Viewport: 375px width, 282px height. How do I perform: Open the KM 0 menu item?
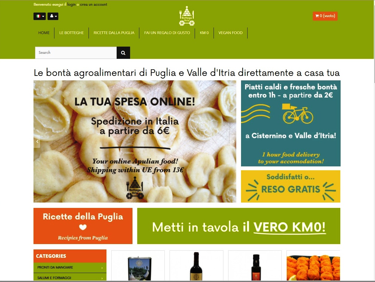coord(204,33)
